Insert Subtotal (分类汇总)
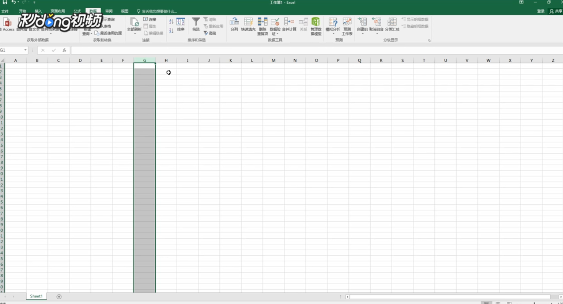The height and width of the screenshot is (304, 563). (x=392, y=24)
